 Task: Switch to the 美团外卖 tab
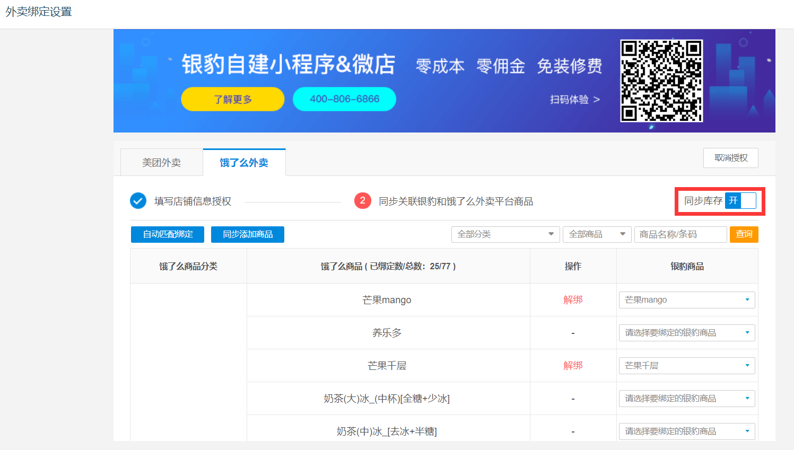tap(162, 163)
